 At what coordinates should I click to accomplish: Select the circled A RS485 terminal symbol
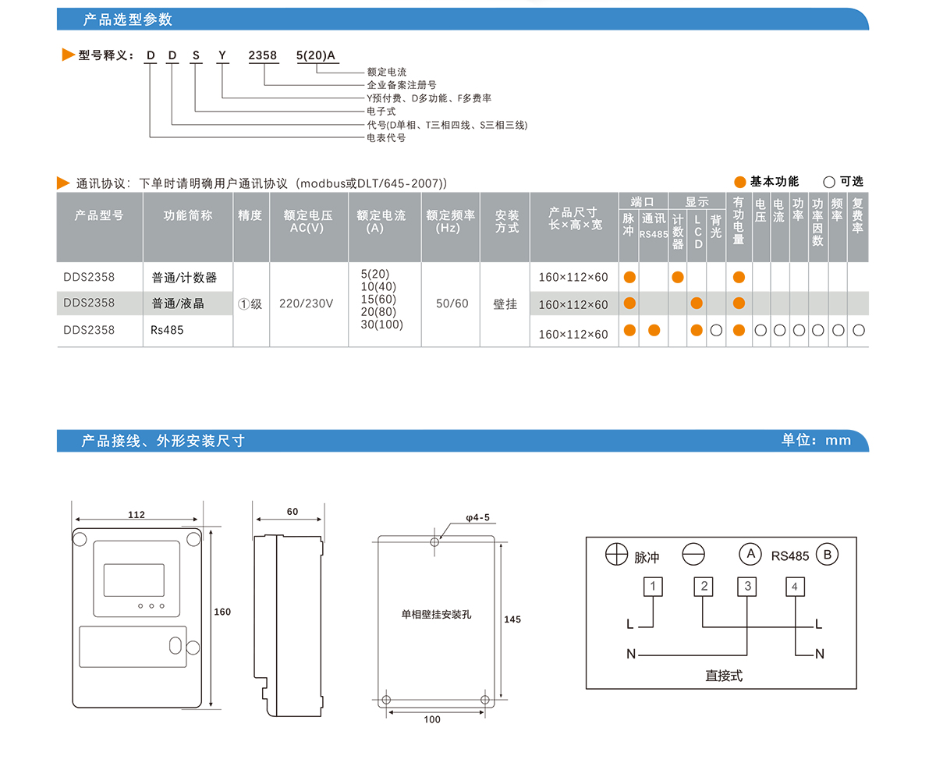click(x=750, y=554)
